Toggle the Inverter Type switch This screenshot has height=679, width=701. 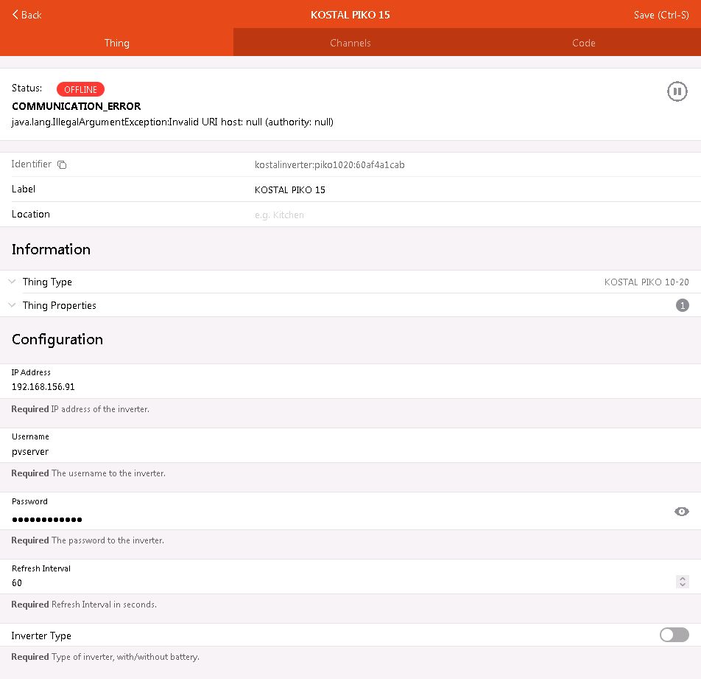(x=674, y=635)
